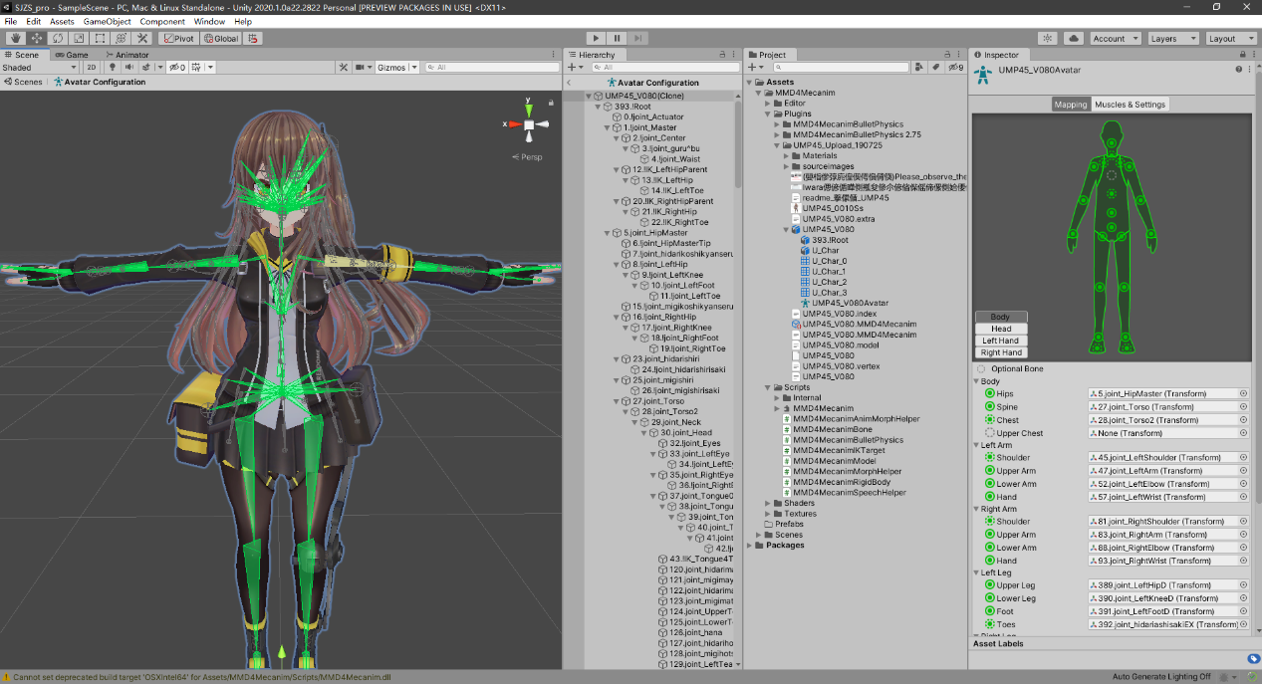The width and height of the screenshot is (1262, 684).
Task: Toggle Pivot handle position mode
Action: 178,39
